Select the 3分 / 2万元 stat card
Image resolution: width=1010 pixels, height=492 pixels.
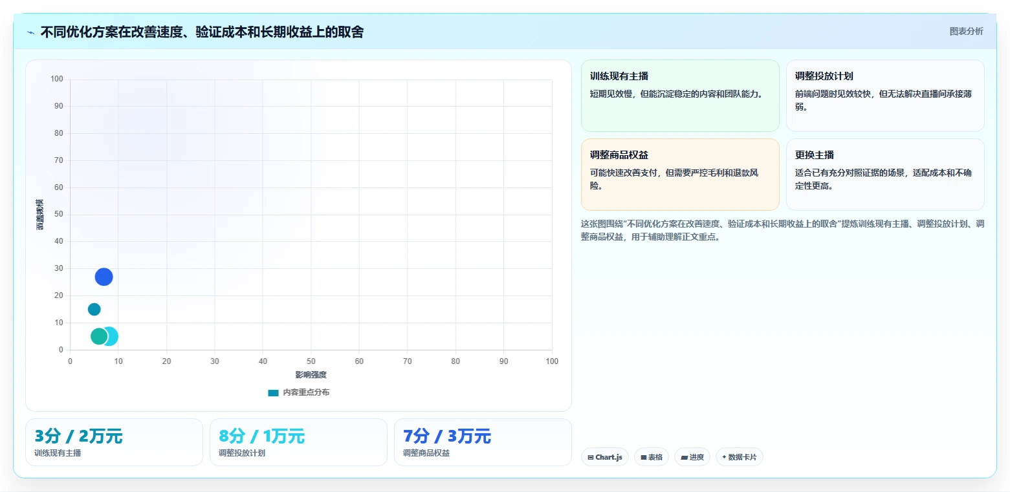(114, 442)
